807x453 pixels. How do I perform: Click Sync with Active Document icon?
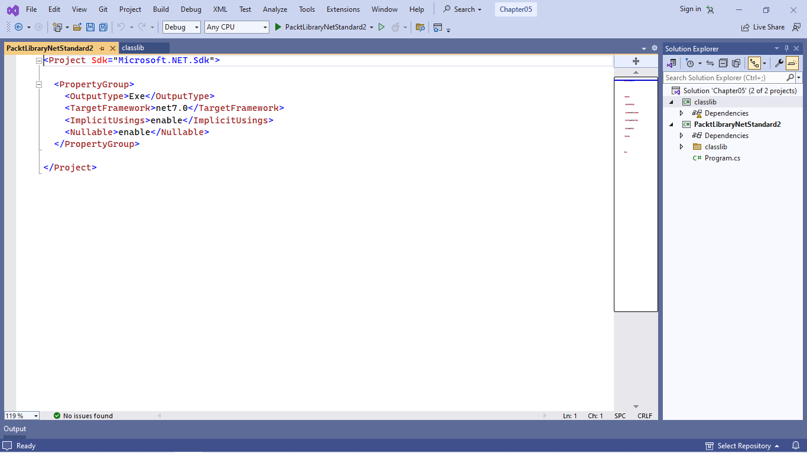tap(710, 63)
